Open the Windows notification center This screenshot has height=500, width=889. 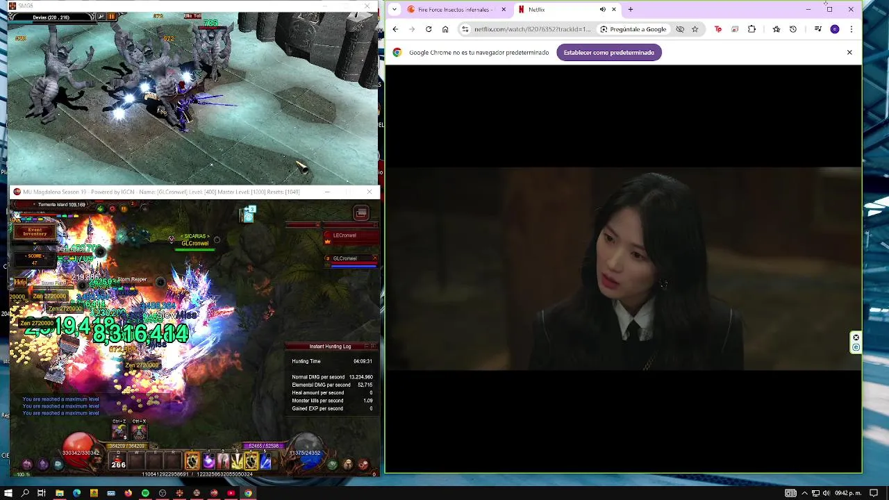point(874,493)
